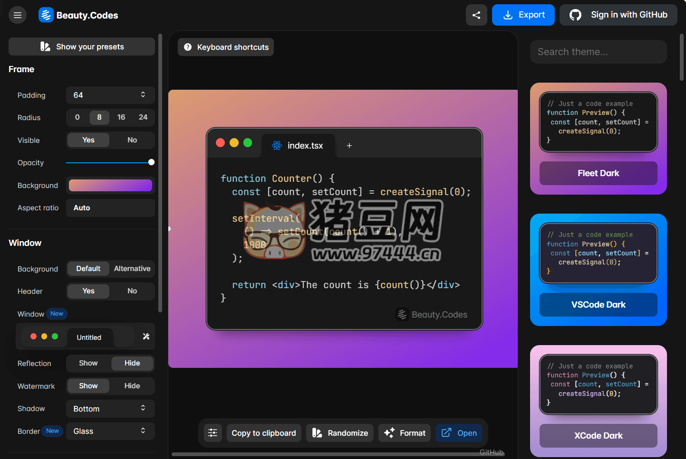Click the Search theme input field
This screenshot has height=459, width=686.
[598, 52]
